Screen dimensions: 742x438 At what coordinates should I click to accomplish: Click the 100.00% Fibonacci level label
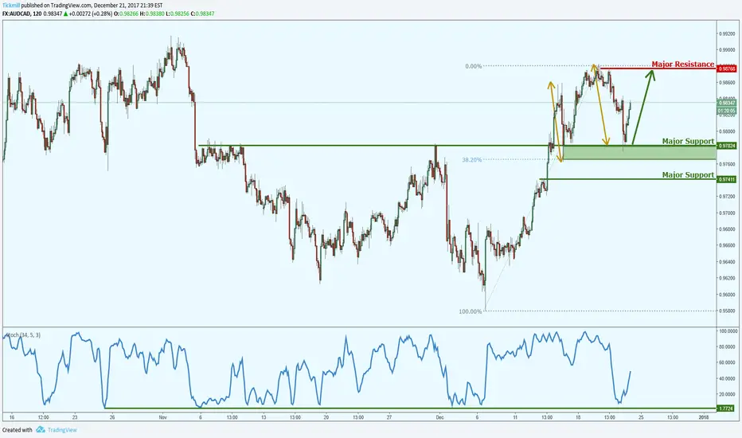pos(470,311)
